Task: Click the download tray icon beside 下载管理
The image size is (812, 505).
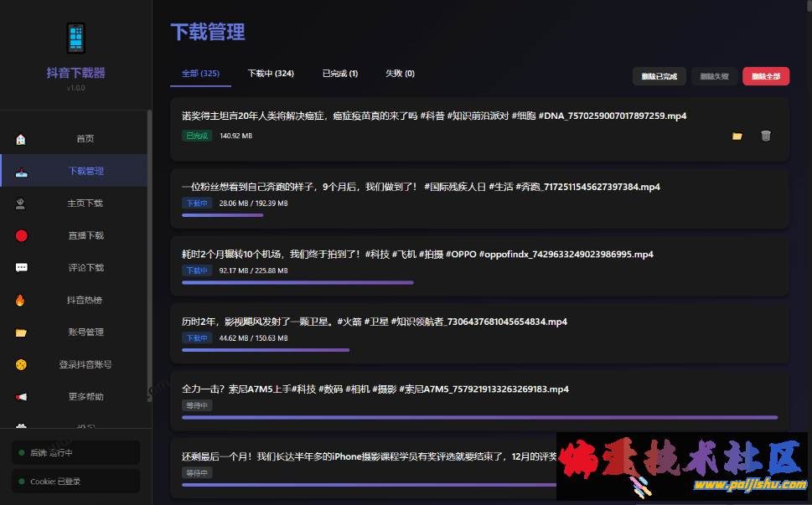Action: pyautogui.click(x=21, y=172)
